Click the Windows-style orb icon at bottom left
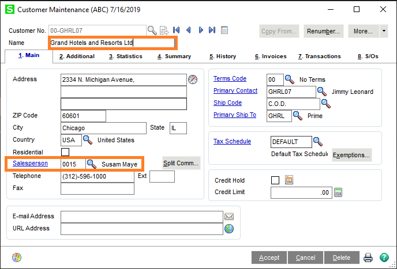The height and width of the screenshot is (269, 397). (17, 257)
